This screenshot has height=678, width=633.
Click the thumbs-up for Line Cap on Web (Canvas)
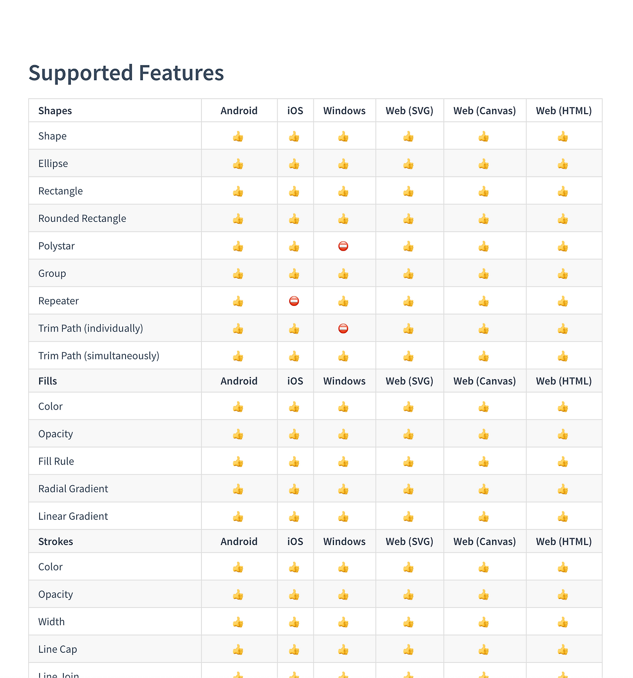(x=484, y=650)
